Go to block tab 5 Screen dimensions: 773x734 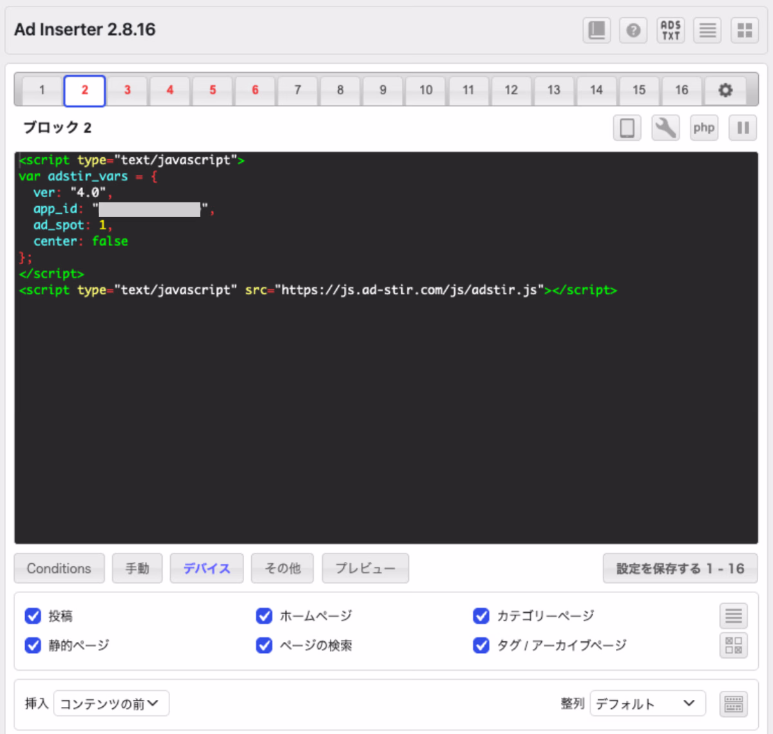[x=213, y=90]
